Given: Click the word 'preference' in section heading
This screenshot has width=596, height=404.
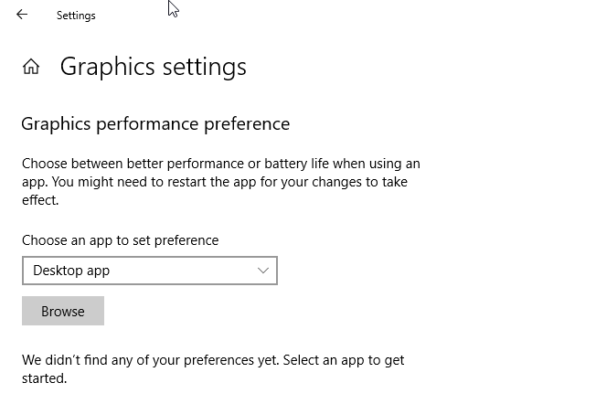Looking at the screenshot, I should (247, 123).
